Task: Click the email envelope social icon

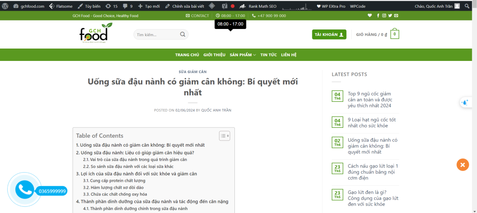Action: click(396, 16)
